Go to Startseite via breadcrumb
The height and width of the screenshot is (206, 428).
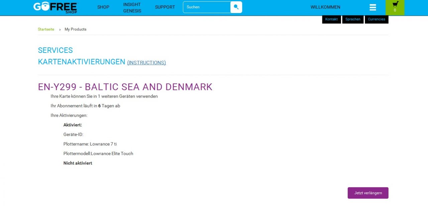46,29
